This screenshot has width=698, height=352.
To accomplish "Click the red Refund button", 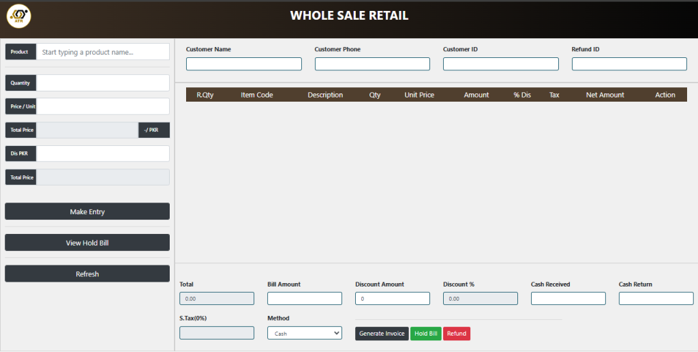I will (x=456, y=334).
